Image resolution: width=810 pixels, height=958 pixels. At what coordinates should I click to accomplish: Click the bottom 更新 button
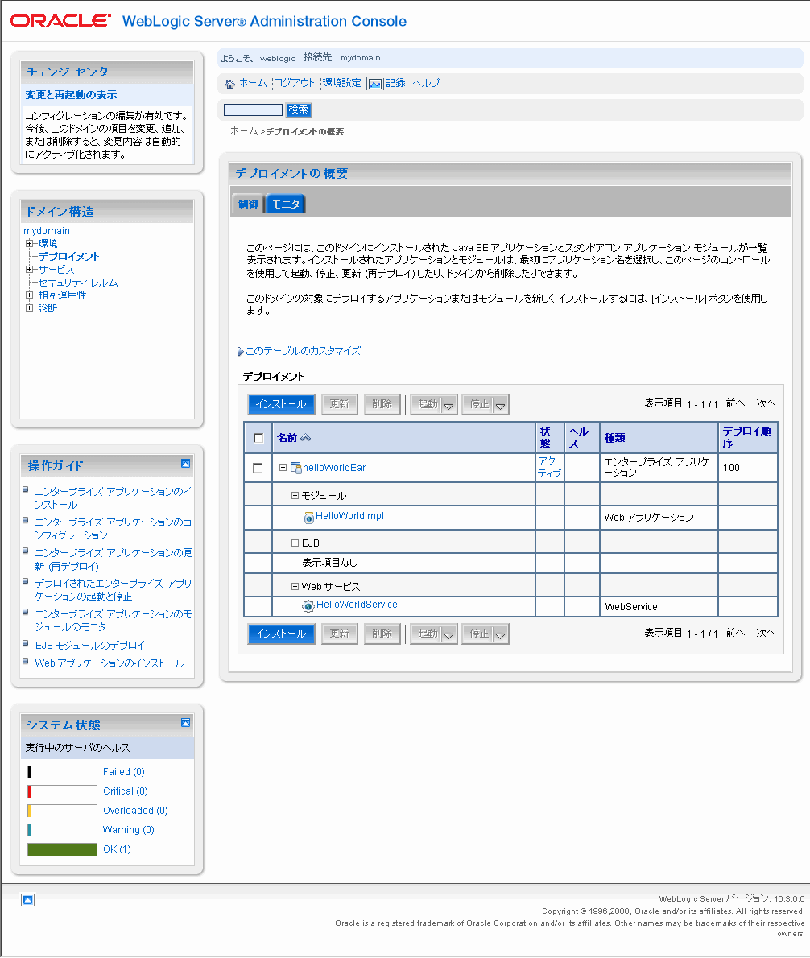tap(339, 634)
